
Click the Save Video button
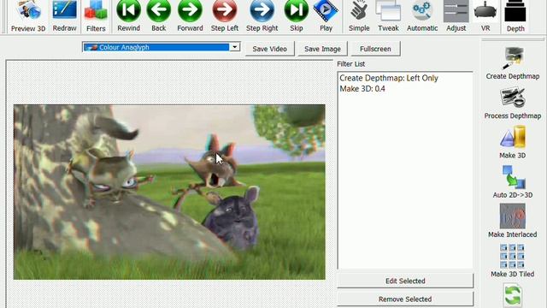(x=270, y=49)
